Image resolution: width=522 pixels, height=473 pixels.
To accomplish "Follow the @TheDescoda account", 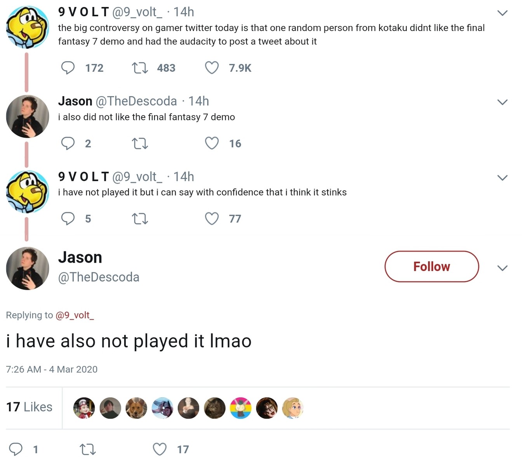I will 432,267.
